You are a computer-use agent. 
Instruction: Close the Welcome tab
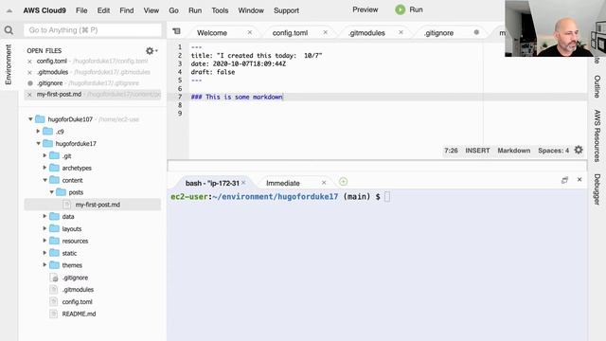250,32
